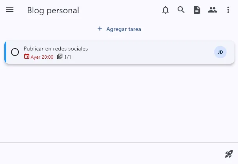Click the '1/1' subtasks counter
238x164 pixels.
68,57
